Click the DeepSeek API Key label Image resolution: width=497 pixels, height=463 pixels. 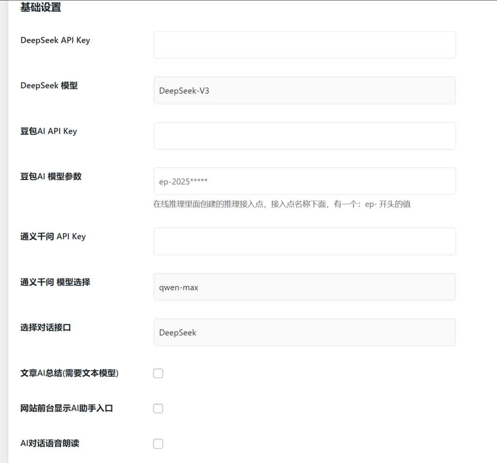coord(55,40)
